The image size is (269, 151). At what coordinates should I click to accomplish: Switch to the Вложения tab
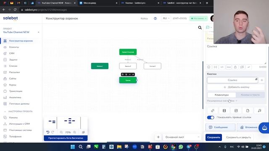coord(249,127)
